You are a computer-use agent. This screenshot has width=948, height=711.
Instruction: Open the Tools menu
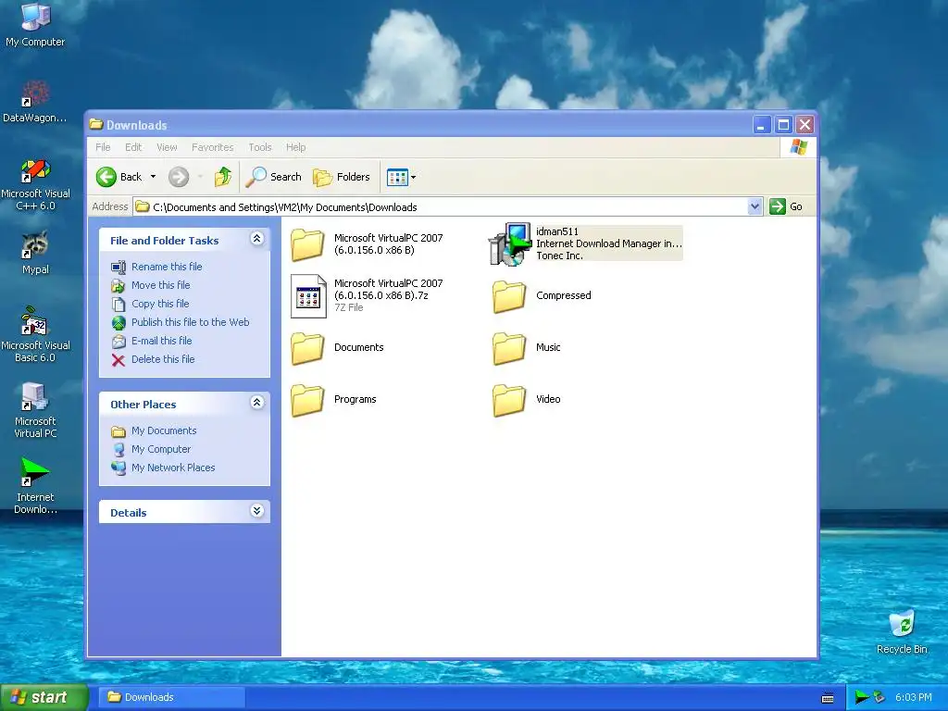coord(260,147)
